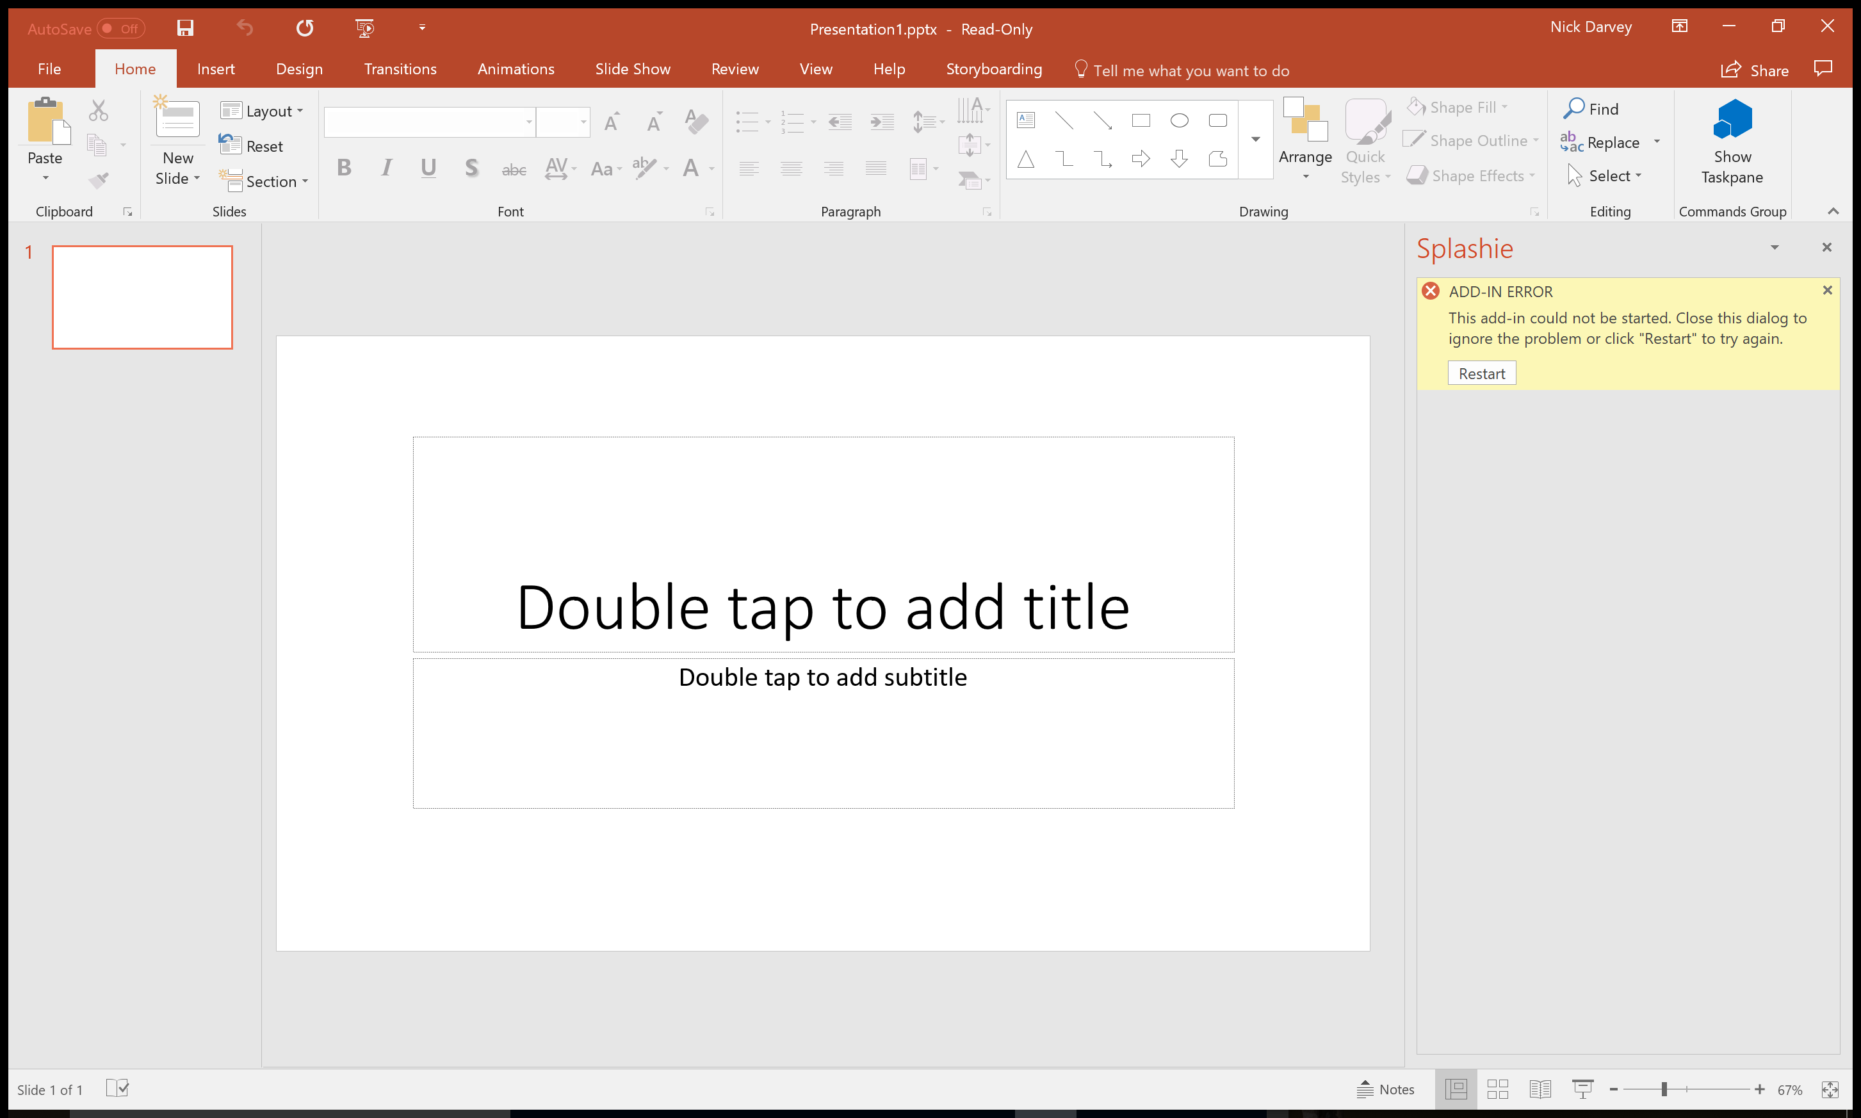Toggle bold formatting
Viewport: 1861px width, 1118px height.
345,168
